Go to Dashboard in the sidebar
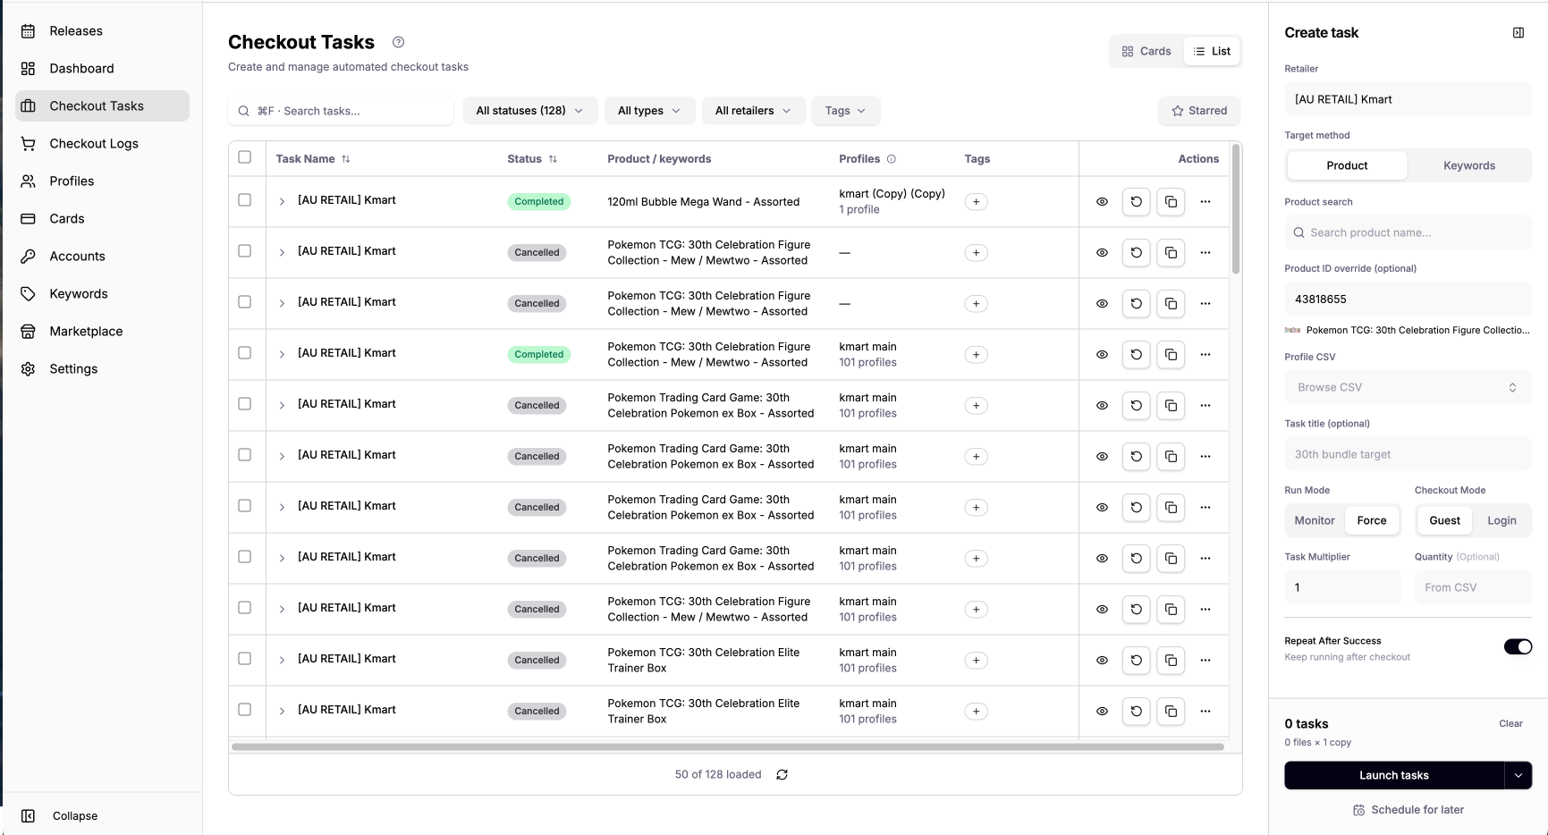Screen dimensions: 1548x835 (x=103, y=69)
